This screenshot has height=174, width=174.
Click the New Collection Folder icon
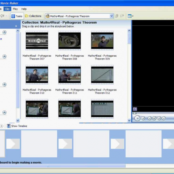122,16
